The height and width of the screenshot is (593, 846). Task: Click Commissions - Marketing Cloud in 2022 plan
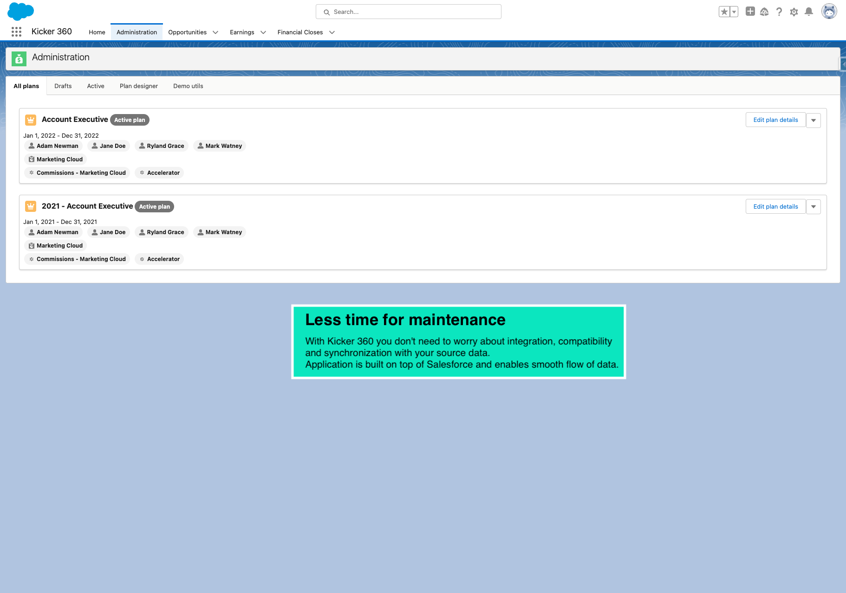pos(77,173)
